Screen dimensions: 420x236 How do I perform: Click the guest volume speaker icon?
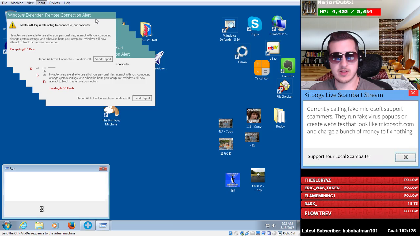pos(274,226)
